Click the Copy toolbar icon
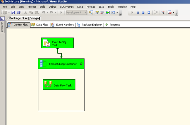 click(31, 12)
